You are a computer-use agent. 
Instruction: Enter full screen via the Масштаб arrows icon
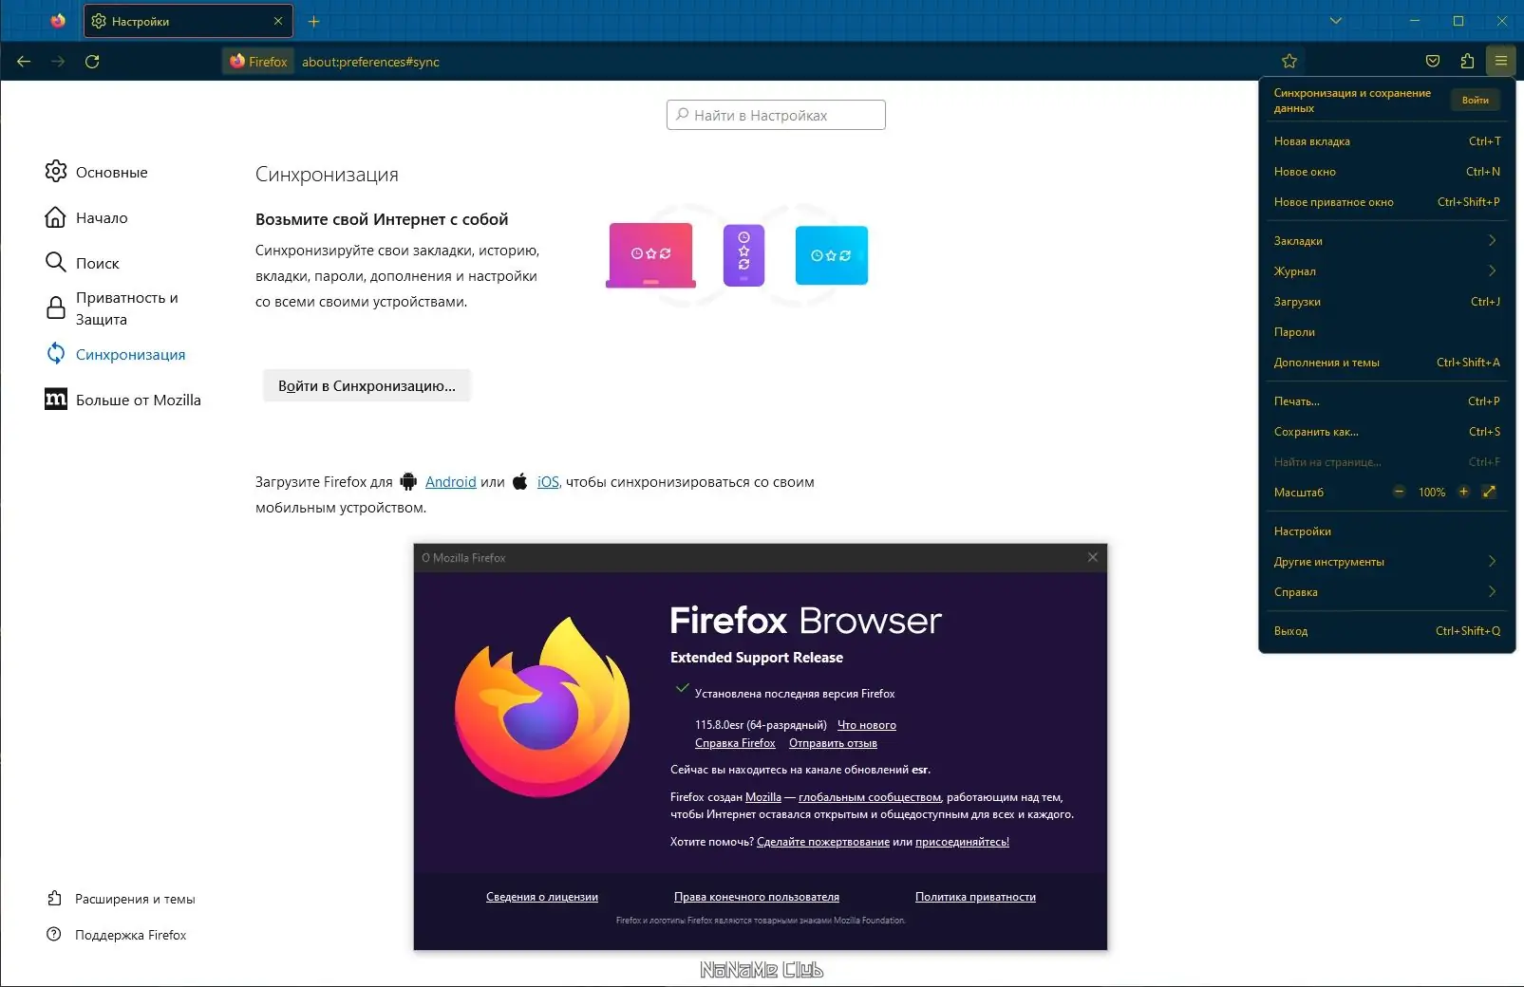pos(1489,492)
